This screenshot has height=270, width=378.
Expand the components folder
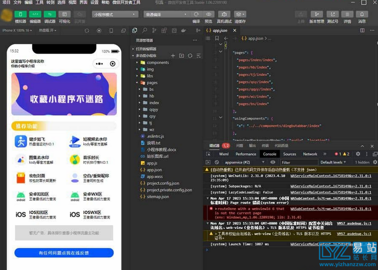click(x=157, y=62)
